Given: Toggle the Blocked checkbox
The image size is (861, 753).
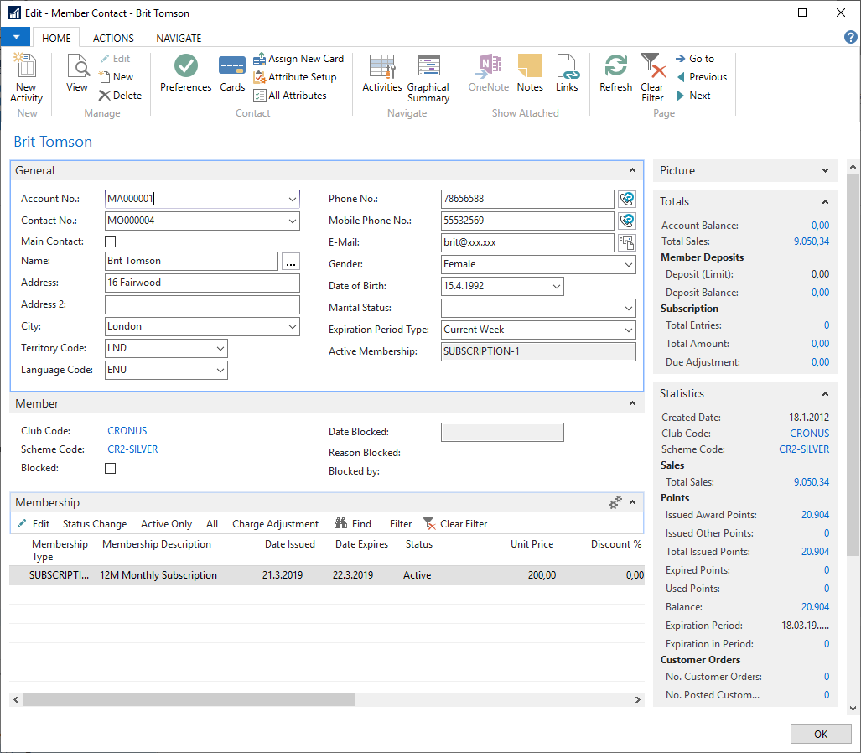Looking at the screenshot, I should coord(110,469).
